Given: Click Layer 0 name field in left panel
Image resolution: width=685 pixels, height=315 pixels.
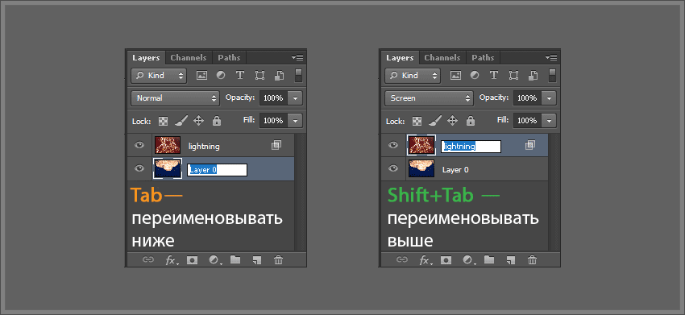Looking at the screenshot, I should click(x=218, y=170).
